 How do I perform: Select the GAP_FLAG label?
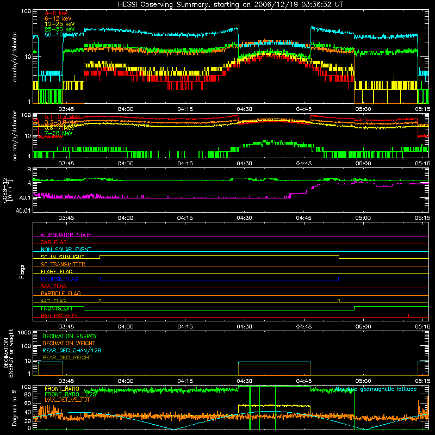tap(53, 242)
